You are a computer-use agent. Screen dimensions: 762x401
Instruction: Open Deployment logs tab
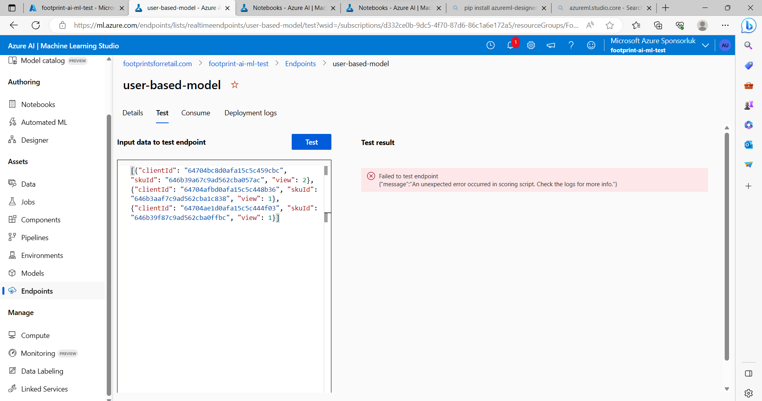(x=250, y=113)
